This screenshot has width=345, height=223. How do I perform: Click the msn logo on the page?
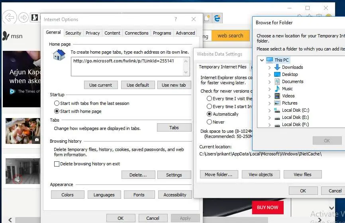12,36
